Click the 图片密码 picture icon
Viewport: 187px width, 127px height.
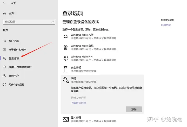[65, 119]
